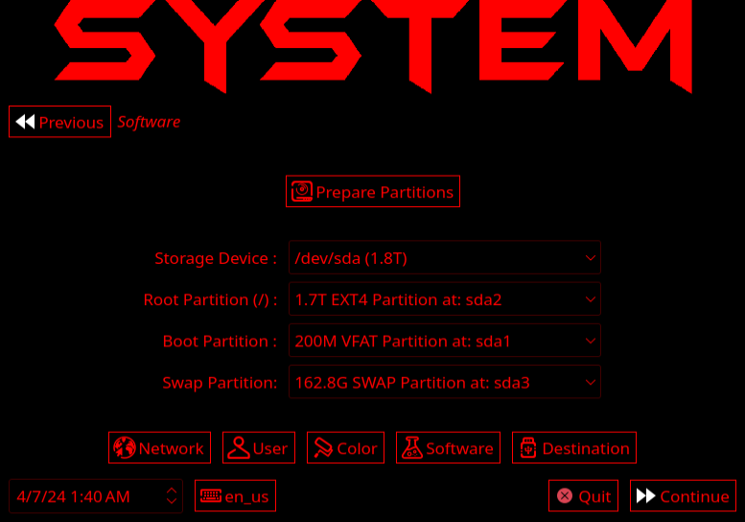Click the paint icon for Color

click(322, 448)
